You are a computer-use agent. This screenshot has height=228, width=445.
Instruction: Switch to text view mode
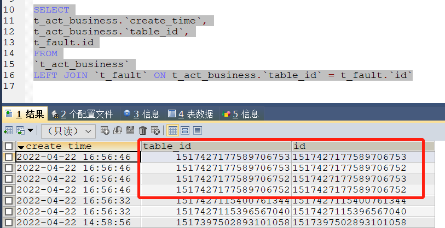198,130
